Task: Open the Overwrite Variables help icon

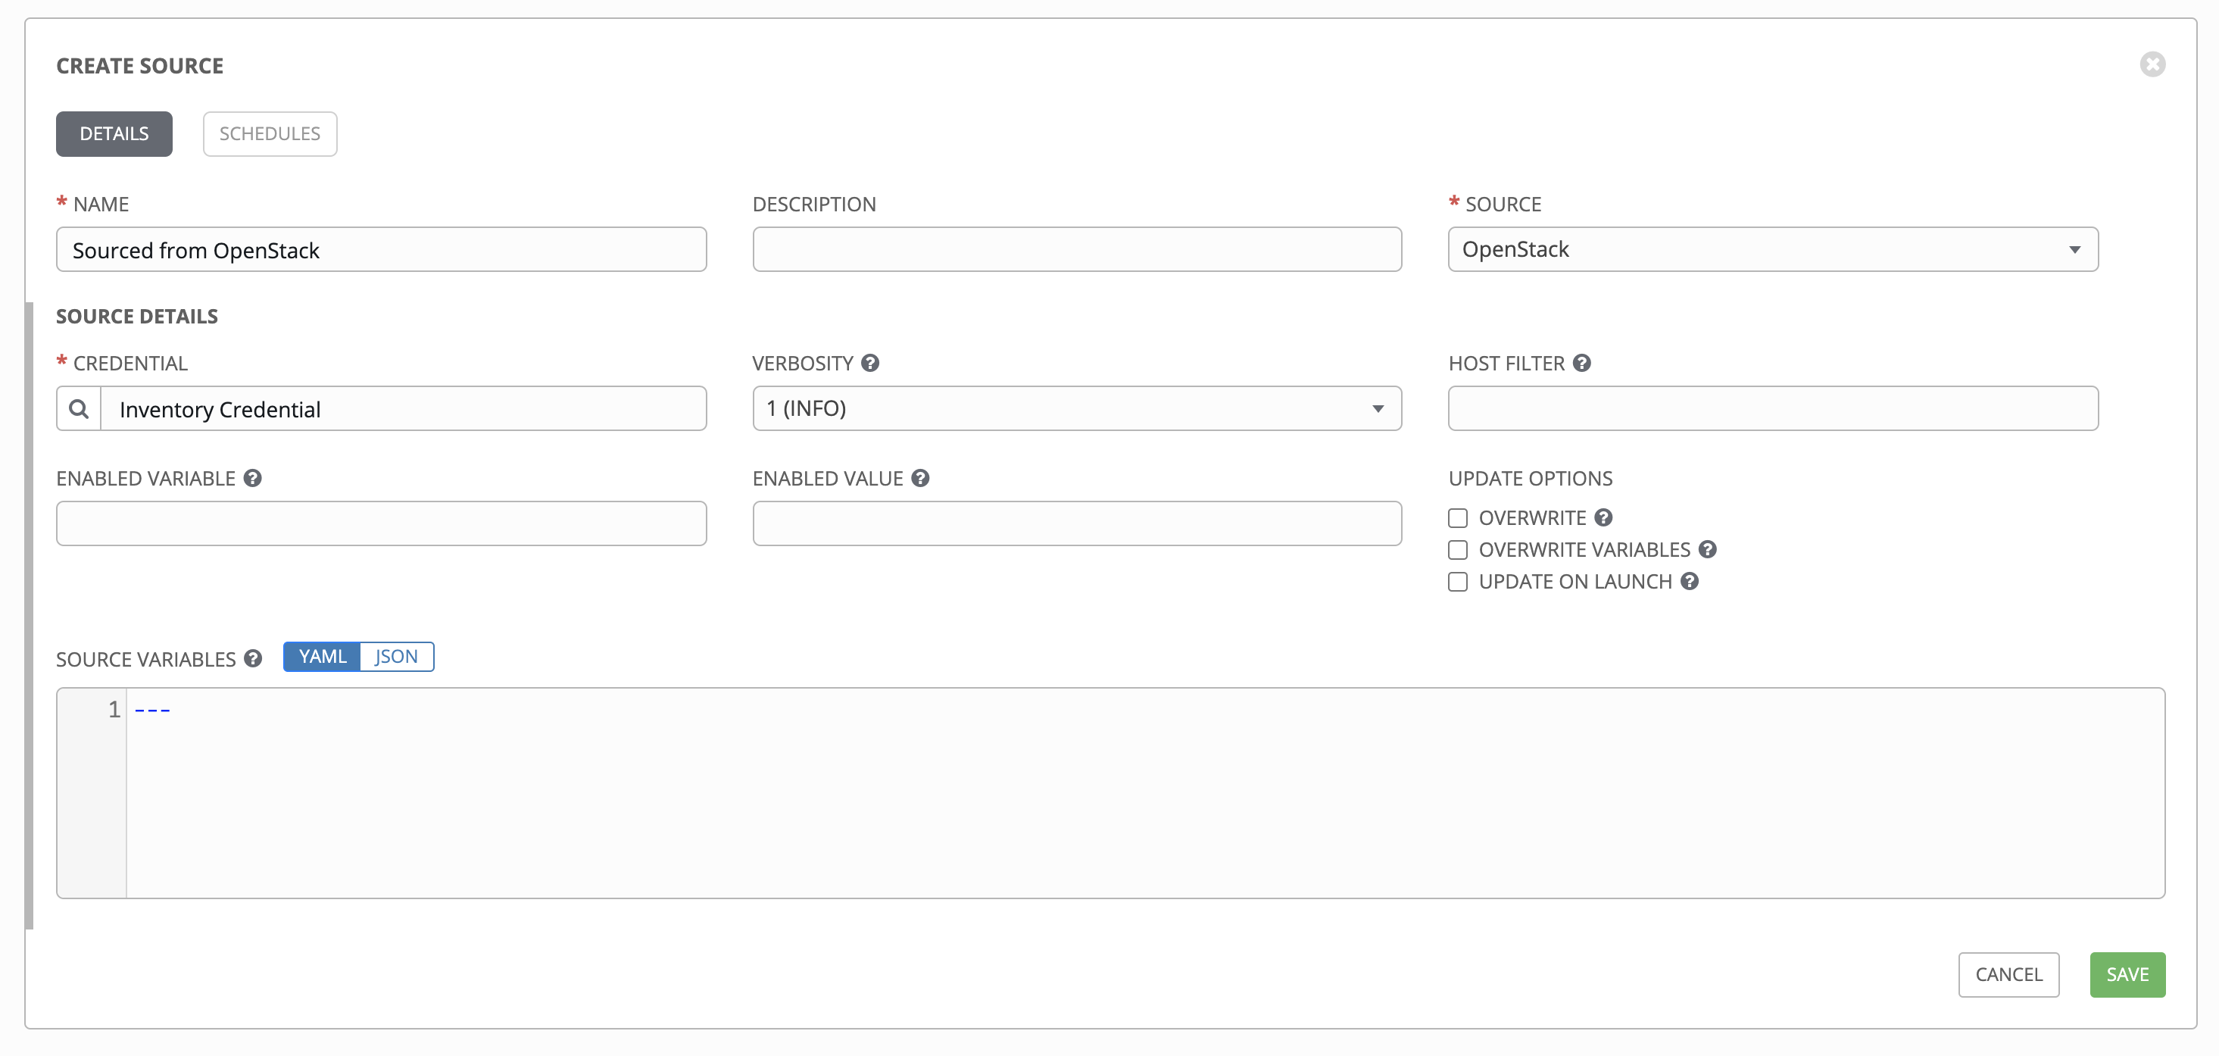Action: click(1707, 549)
